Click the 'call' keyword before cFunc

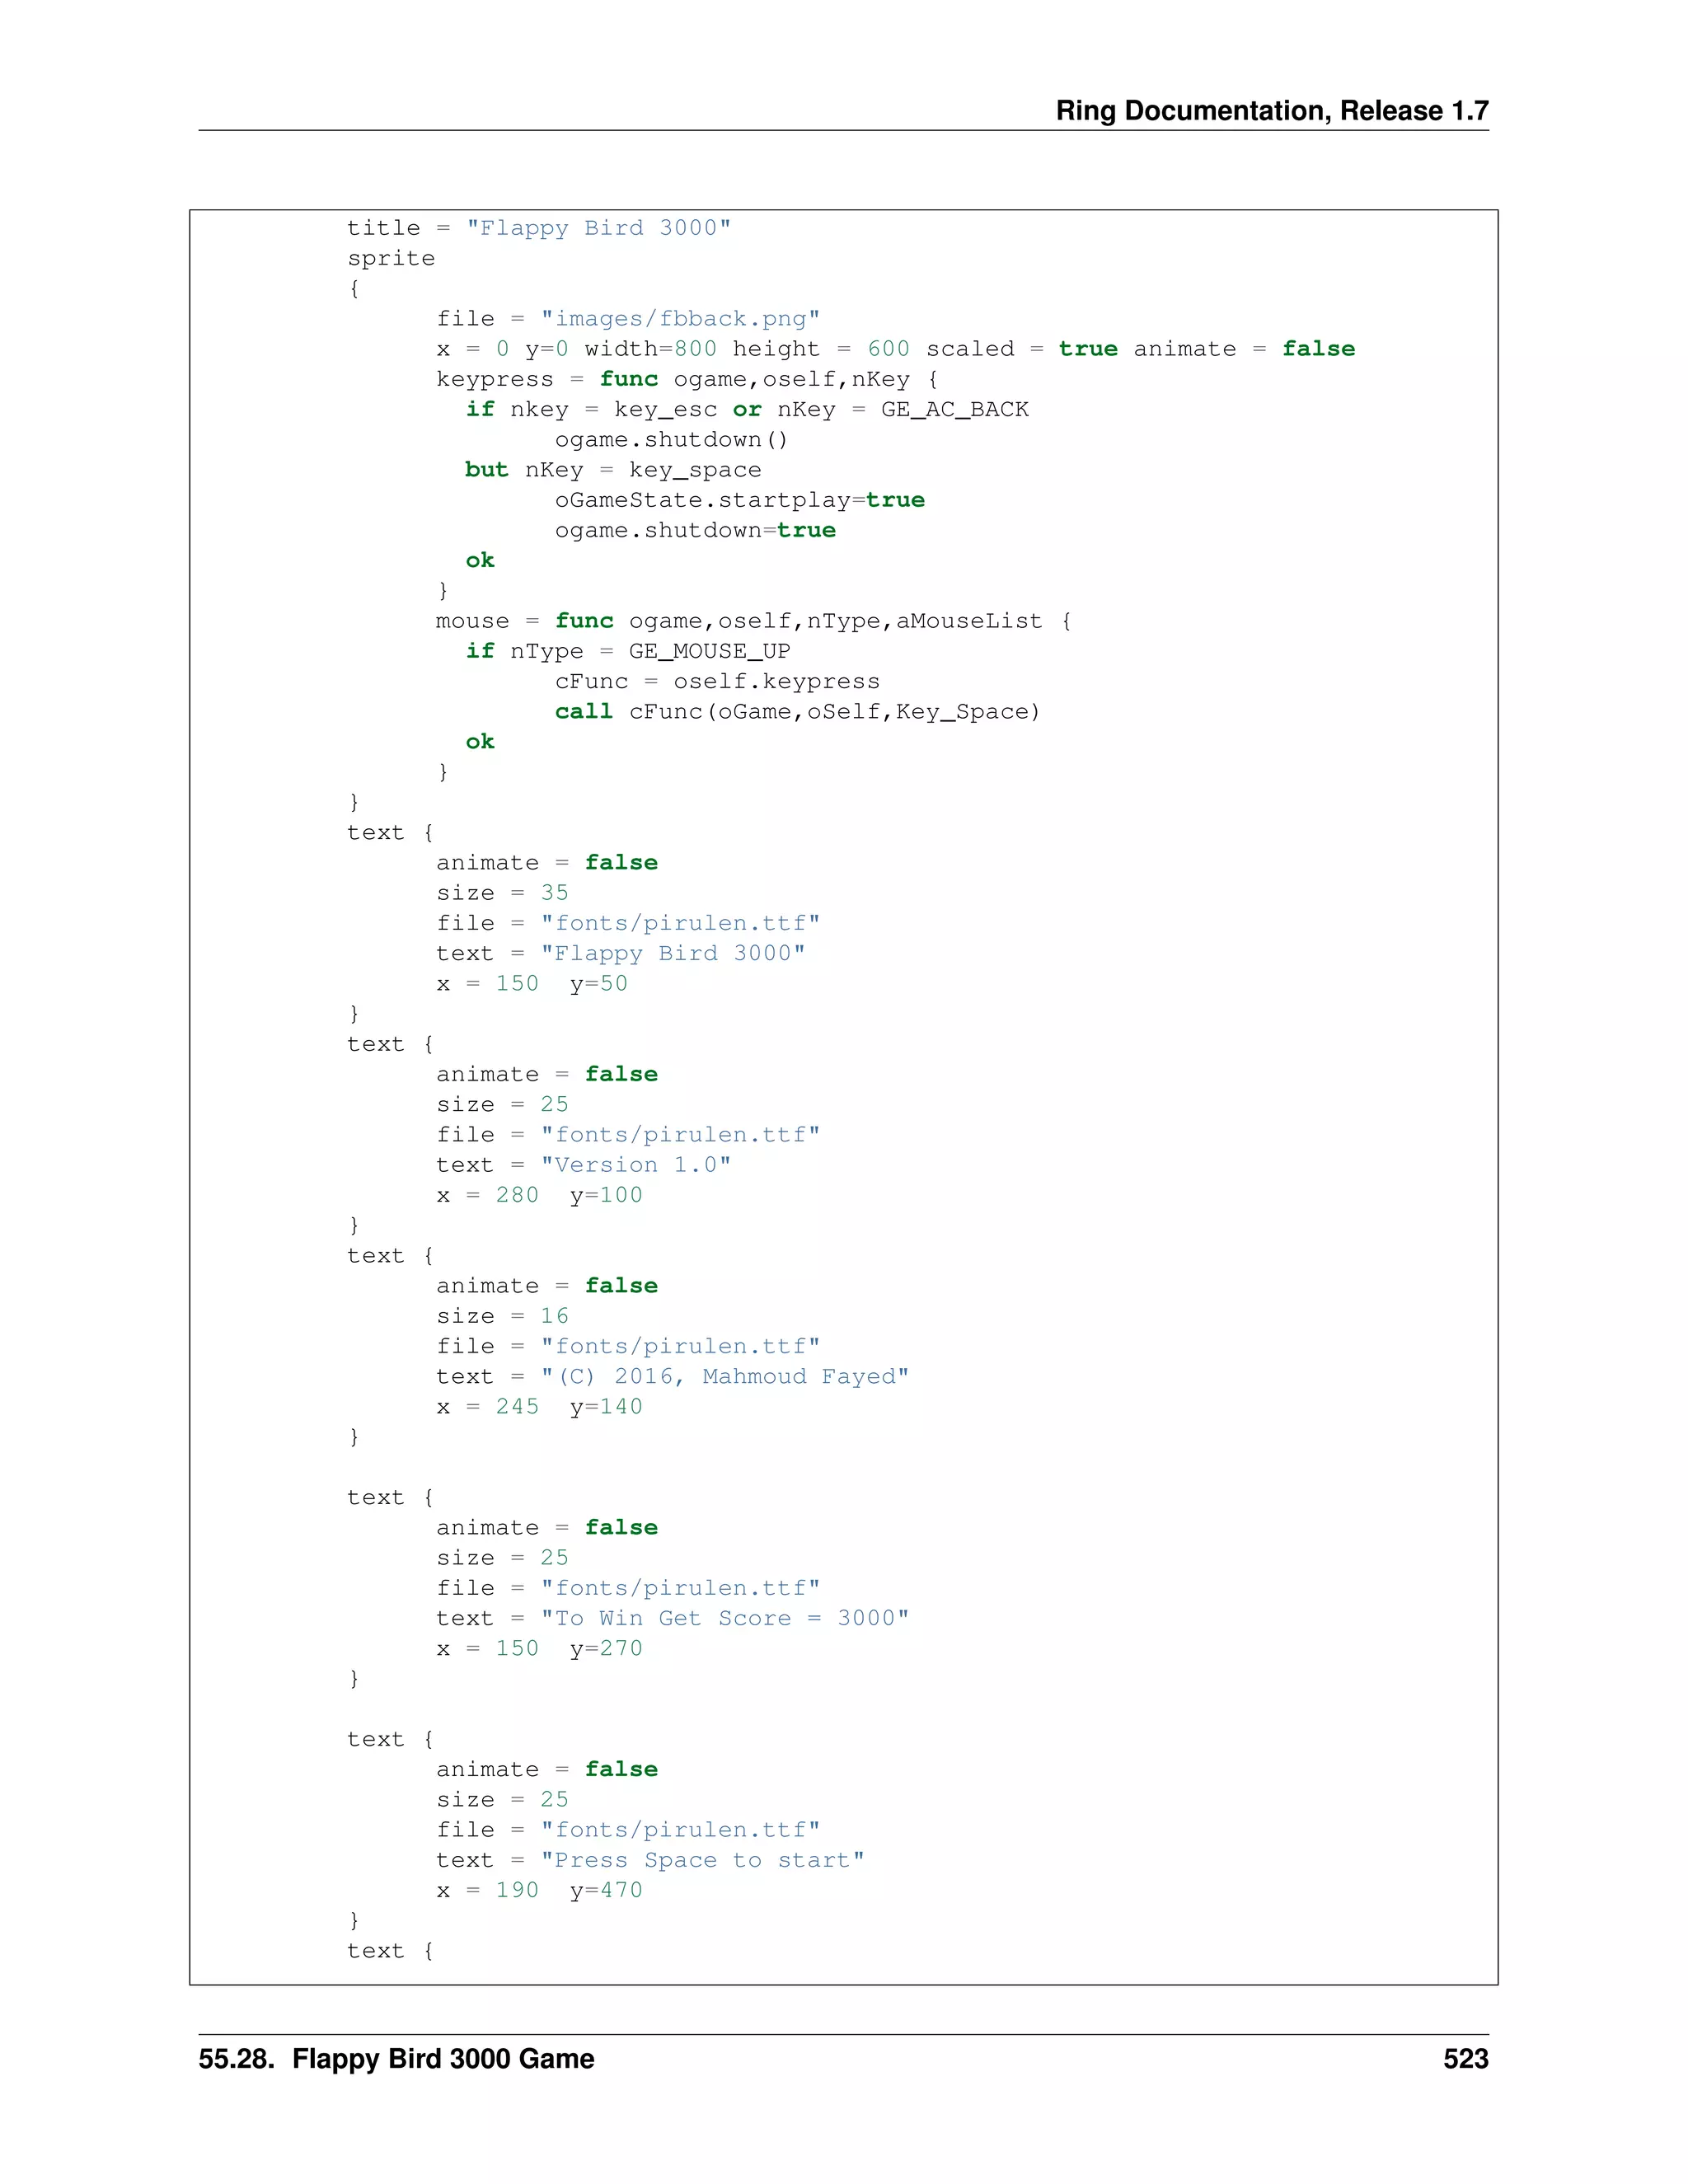(x=583, y=712)
